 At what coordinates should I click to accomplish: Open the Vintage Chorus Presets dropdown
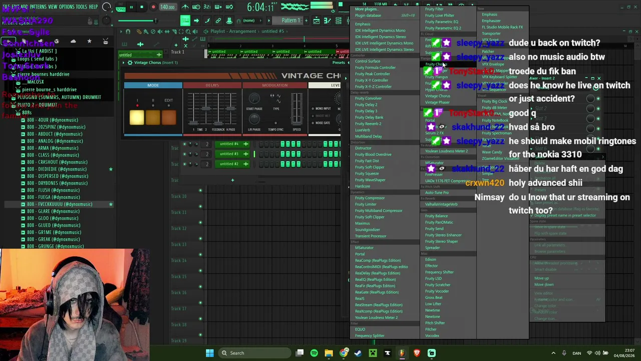tap(339, 63)
